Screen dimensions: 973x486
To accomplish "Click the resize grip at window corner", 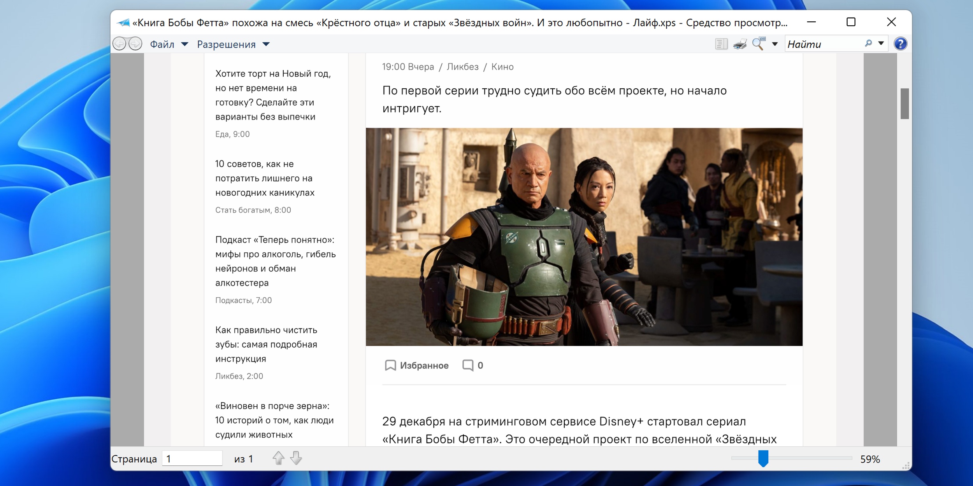I will tap(906, 465).
